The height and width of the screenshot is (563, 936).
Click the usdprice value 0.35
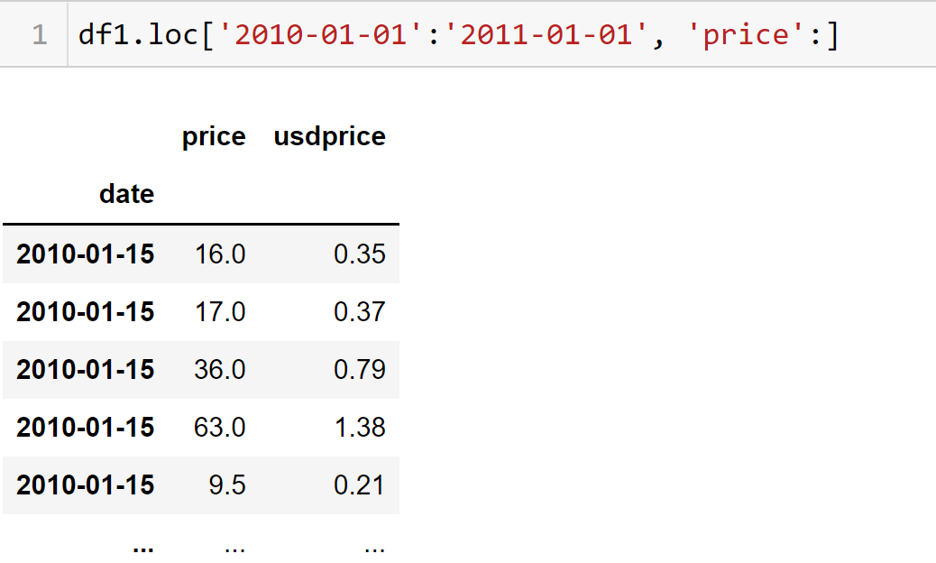pos(359,254)
